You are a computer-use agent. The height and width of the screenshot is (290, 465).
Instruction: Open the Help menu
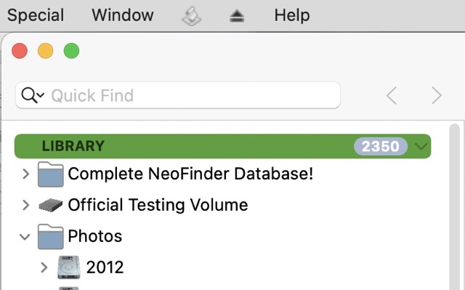(x=292, y=15)
